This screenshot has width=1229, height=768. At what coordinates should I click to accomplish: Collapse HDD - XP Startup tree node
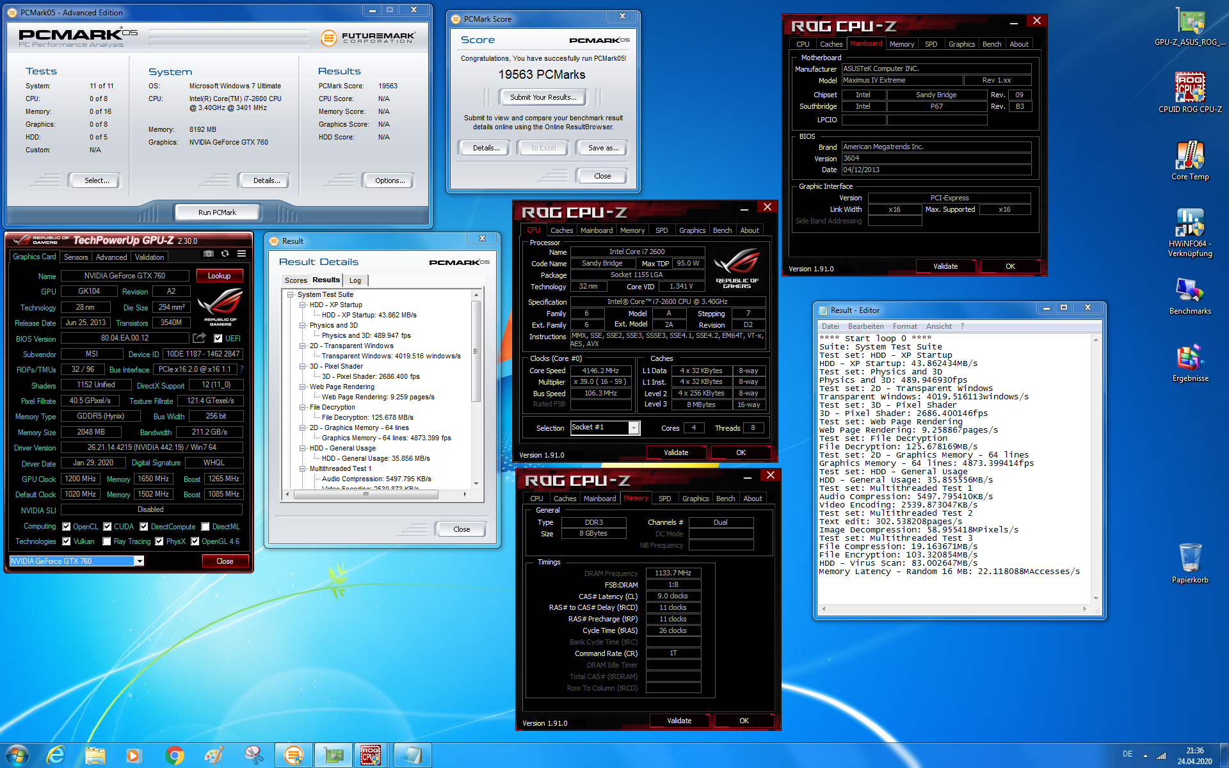303,305
